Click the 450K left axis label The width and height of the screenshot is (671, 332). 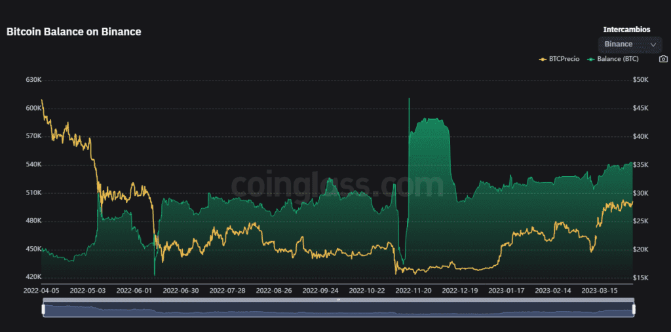33,249
